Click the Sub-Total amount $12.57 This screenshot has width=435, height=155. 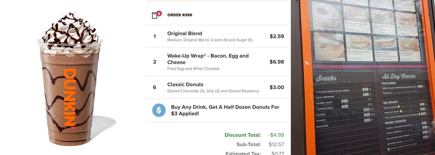click(276, 144)
